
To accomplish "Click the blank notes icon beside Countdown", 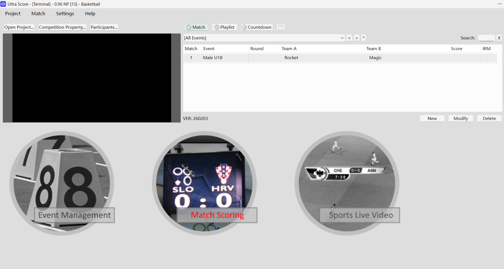I will point(280,27).
